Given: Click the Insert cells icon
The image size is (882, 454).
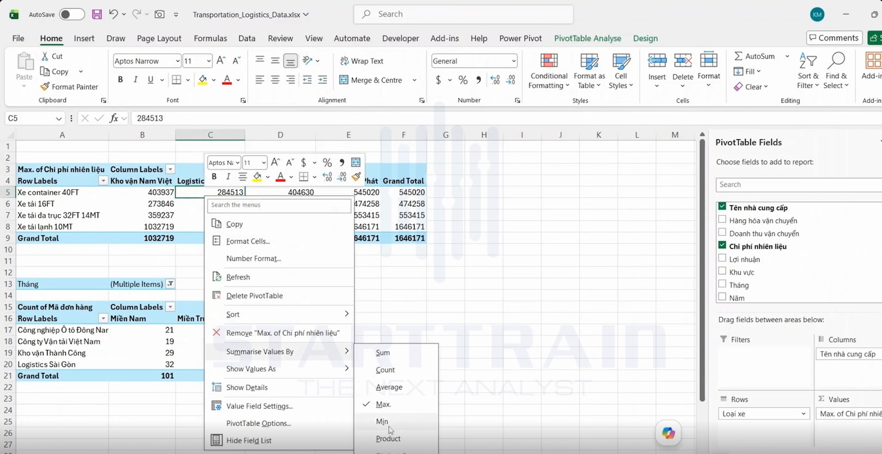Looking at the screenshot, I should (x=657, y=61).
